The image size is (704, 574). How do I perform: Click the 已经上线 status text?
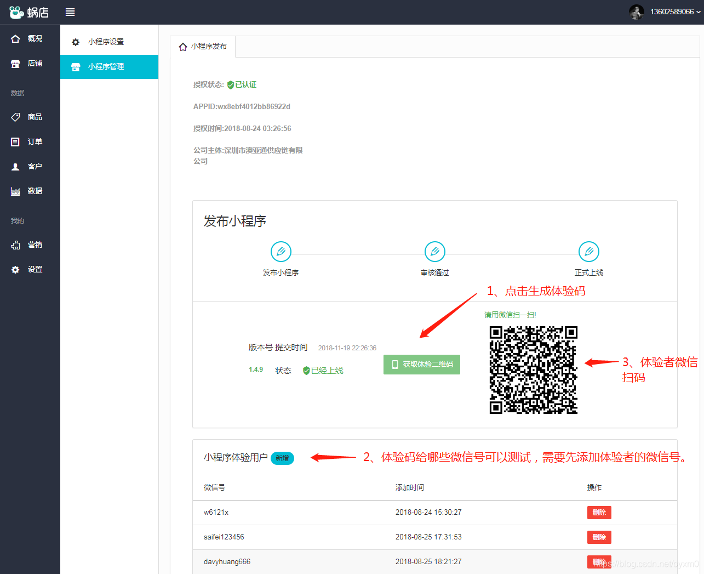327,371
